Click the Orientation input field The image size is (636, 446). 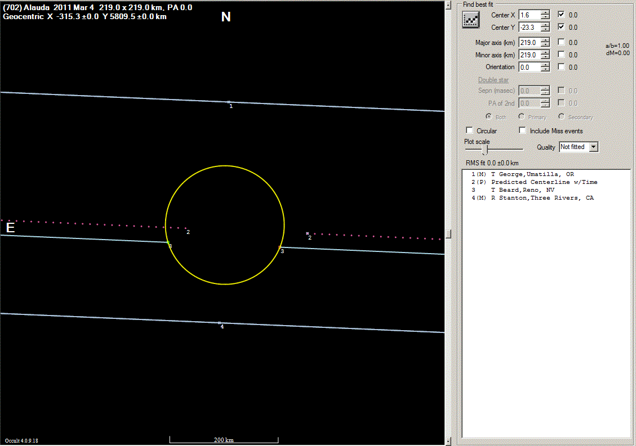click(x=530, y=67)
